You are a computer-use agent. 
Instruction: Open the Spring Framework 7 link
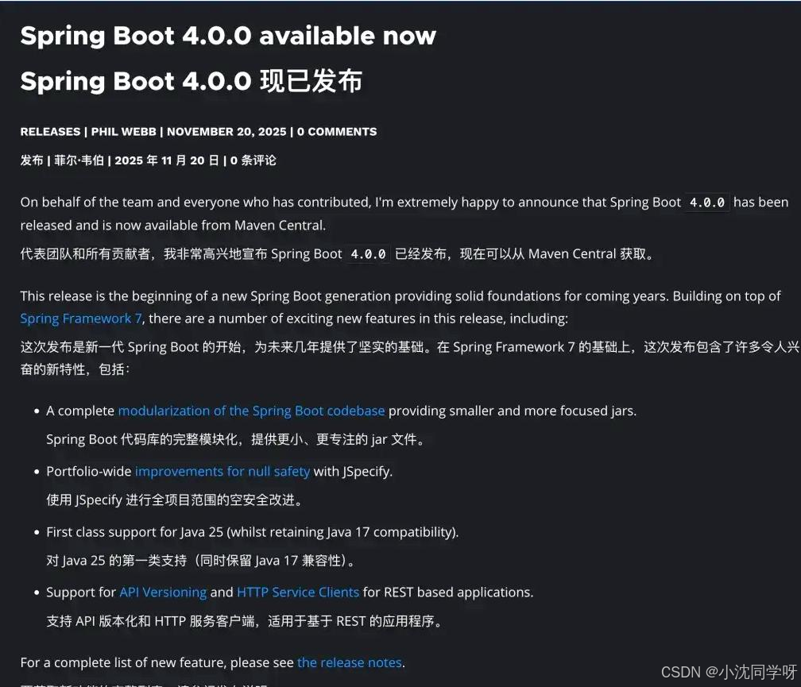point(80,318)
